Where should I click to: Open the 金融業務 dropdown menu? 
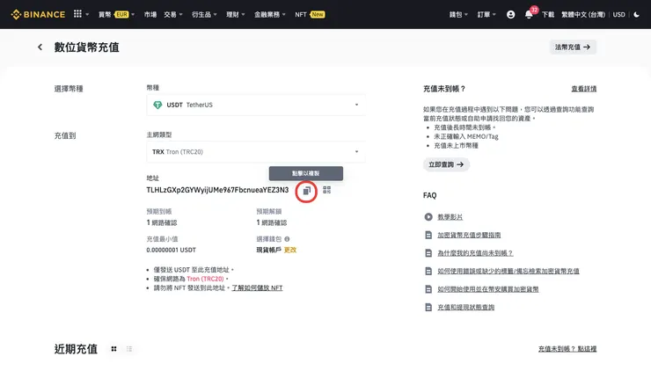(x=270, y=15)
